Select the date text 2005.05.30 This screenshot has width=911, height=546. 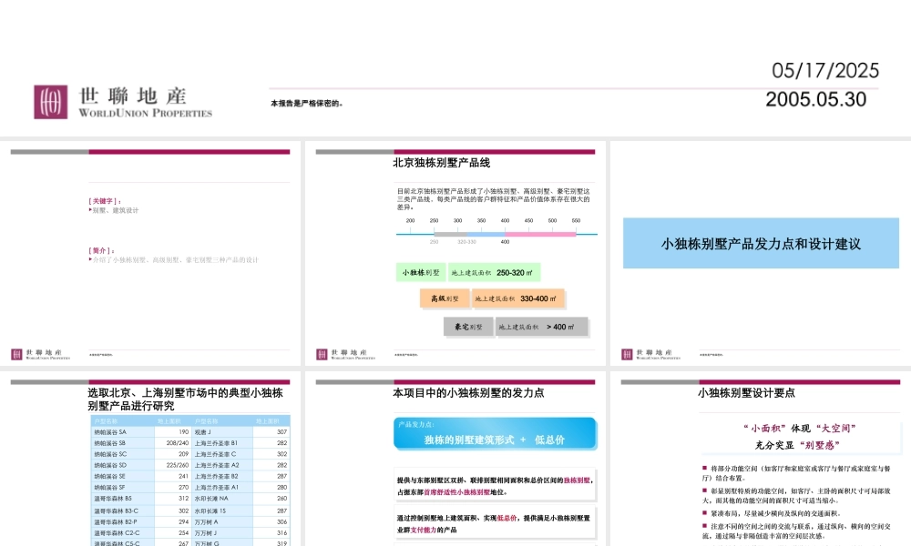[x=815, y=99]
